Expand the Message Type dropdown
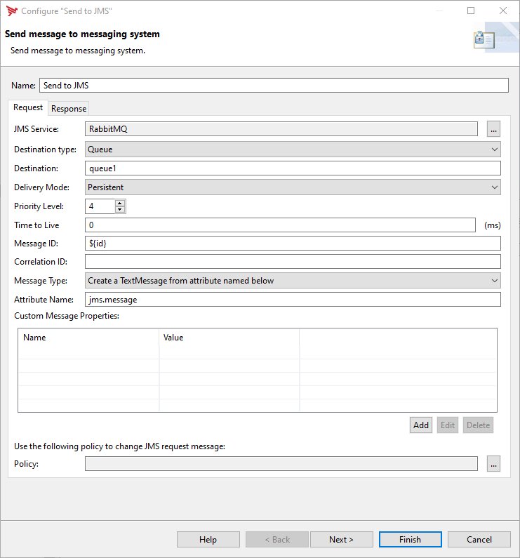 293,281
